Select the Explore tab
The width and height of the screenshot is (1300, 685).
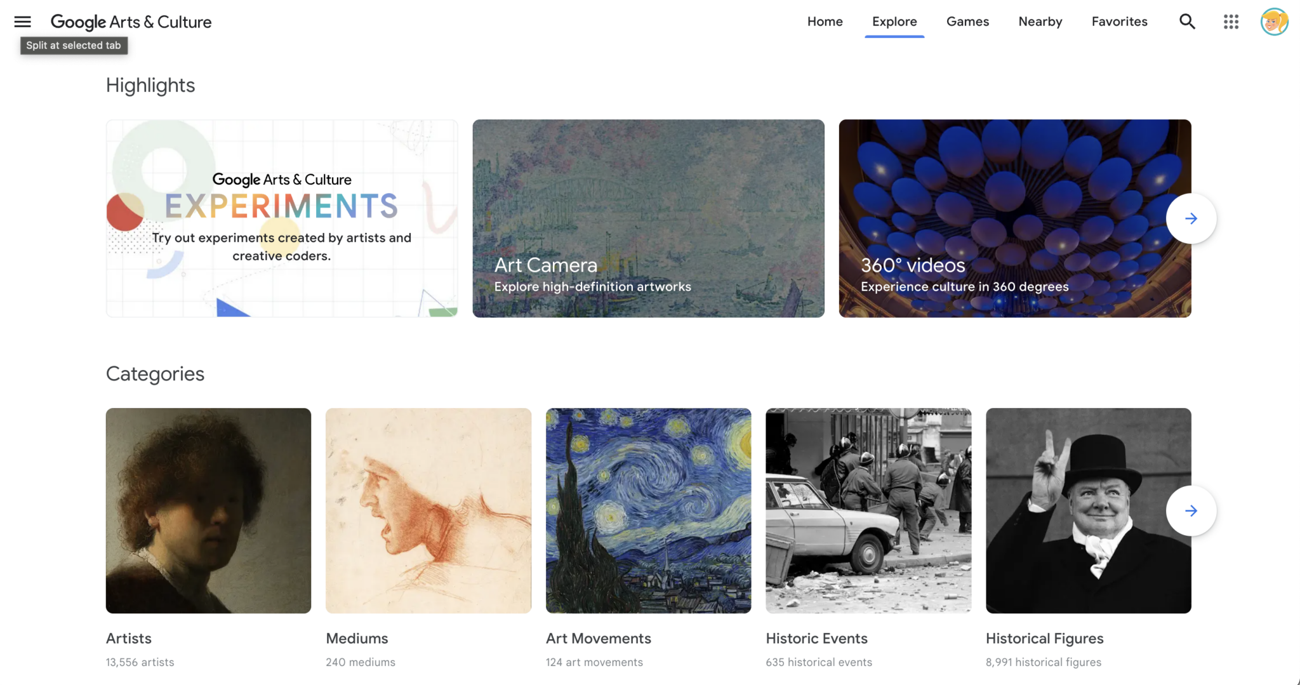point(894,22)
